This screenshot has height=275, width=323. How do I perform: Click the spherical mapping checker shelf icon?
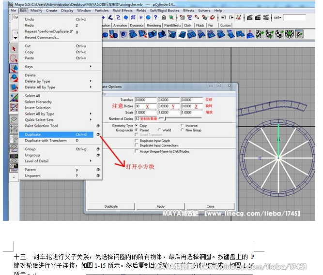[279, 34]
